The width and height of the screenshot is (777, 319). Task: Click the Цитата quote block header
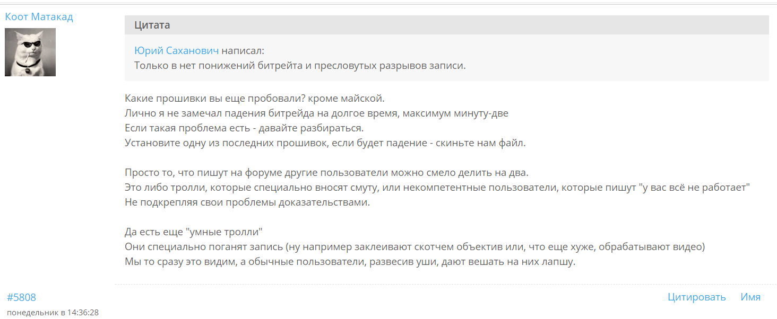(x=152, y=25)
